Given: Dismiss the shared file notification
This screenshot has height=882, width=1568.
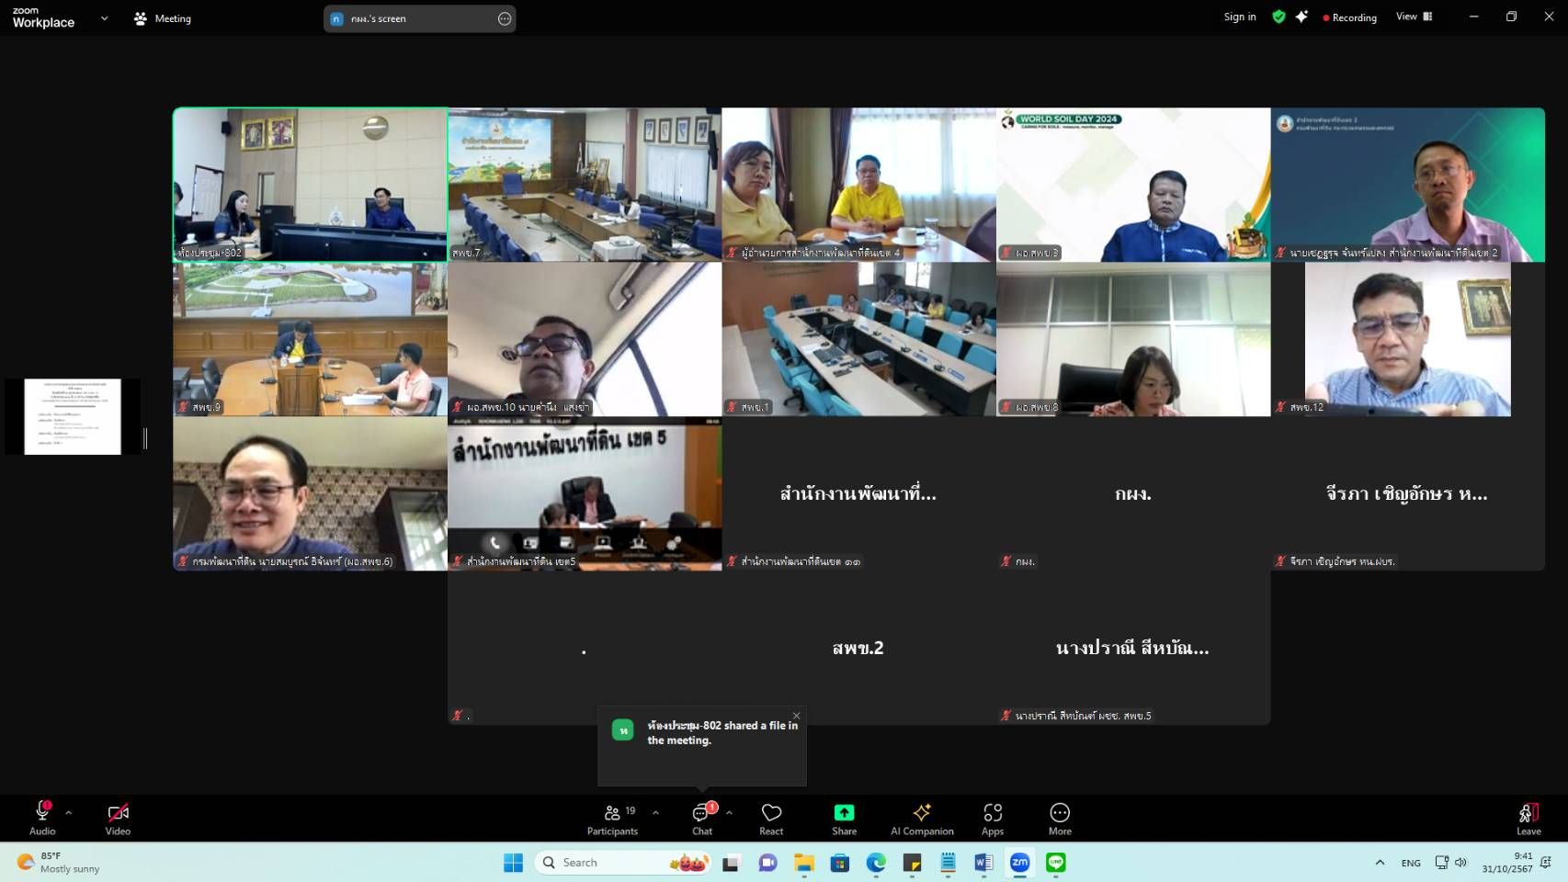Looking at the screenshot, I should 796,716.
